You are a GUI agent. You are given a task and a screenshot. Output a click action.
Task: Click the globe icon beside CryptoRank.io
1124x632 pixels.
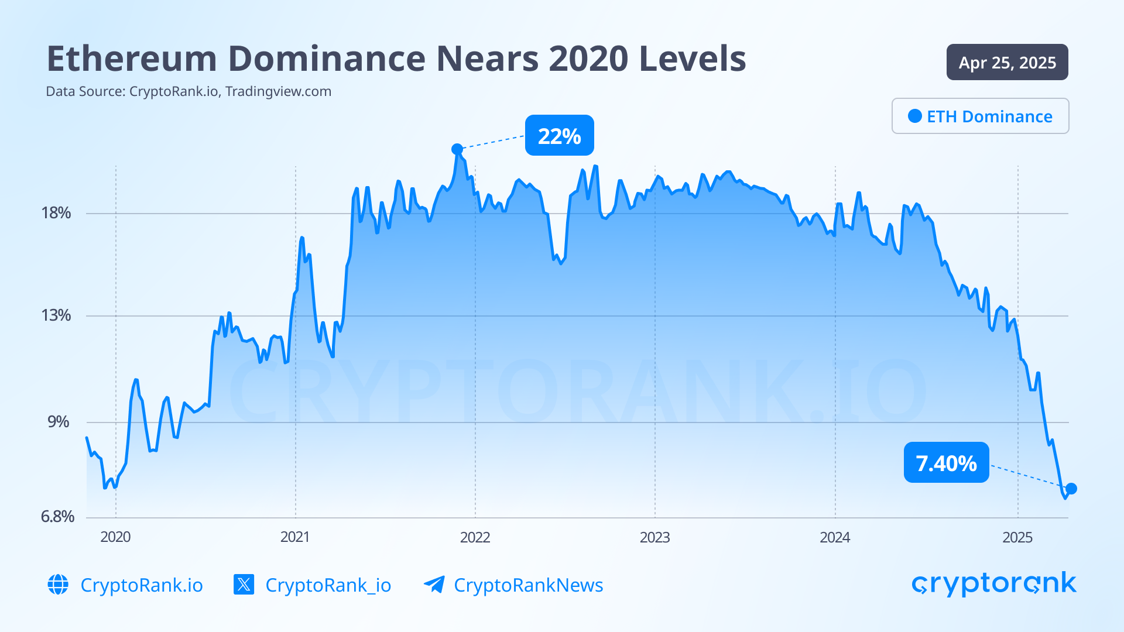click(x=58, y=585)
